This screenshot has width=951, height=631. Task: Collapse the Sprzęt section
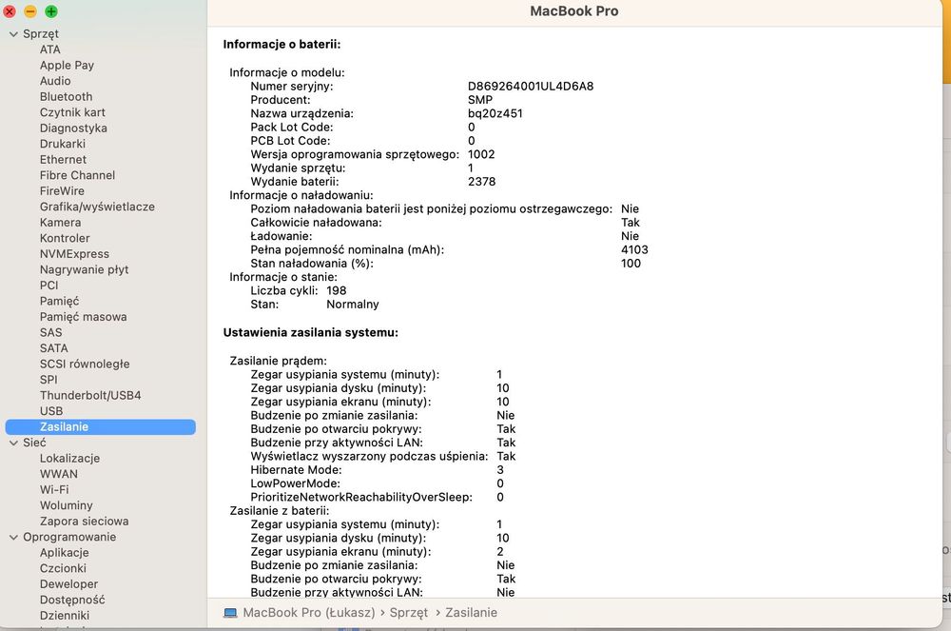click(x=13, y=34)
